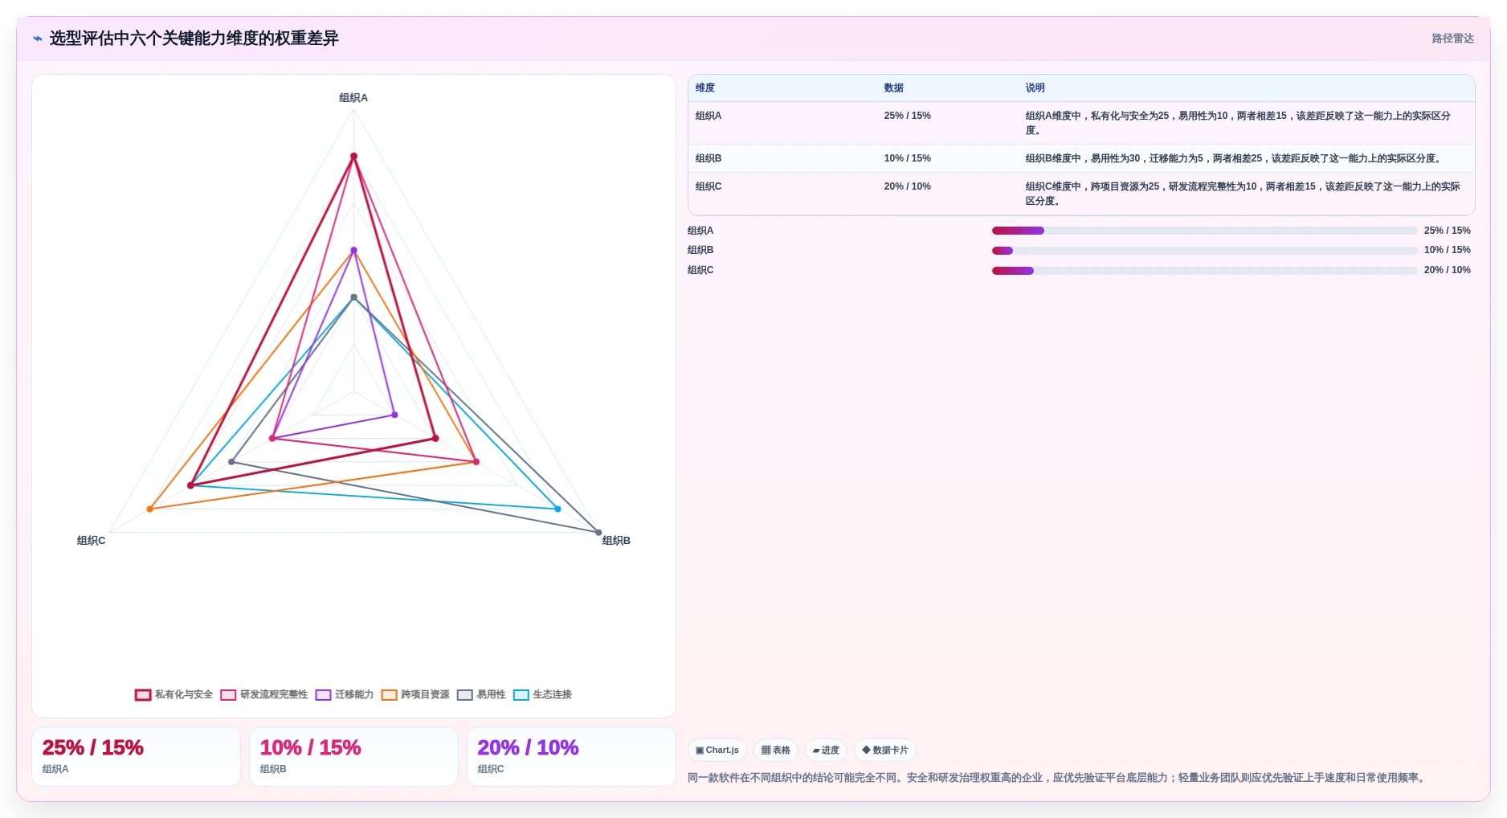Viewport: 1507px width, 818px height.
Task: Select the 组织C row in the table
Action: pyautogui.click(x=1081, y=194)
